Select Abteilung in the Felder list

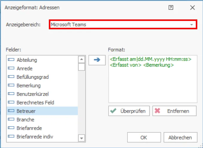(x=42, y=60)
